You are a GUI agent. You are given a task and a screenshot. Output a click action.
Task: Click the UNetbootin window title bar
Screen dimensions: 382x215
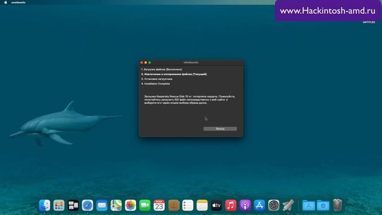coord(191,63)
